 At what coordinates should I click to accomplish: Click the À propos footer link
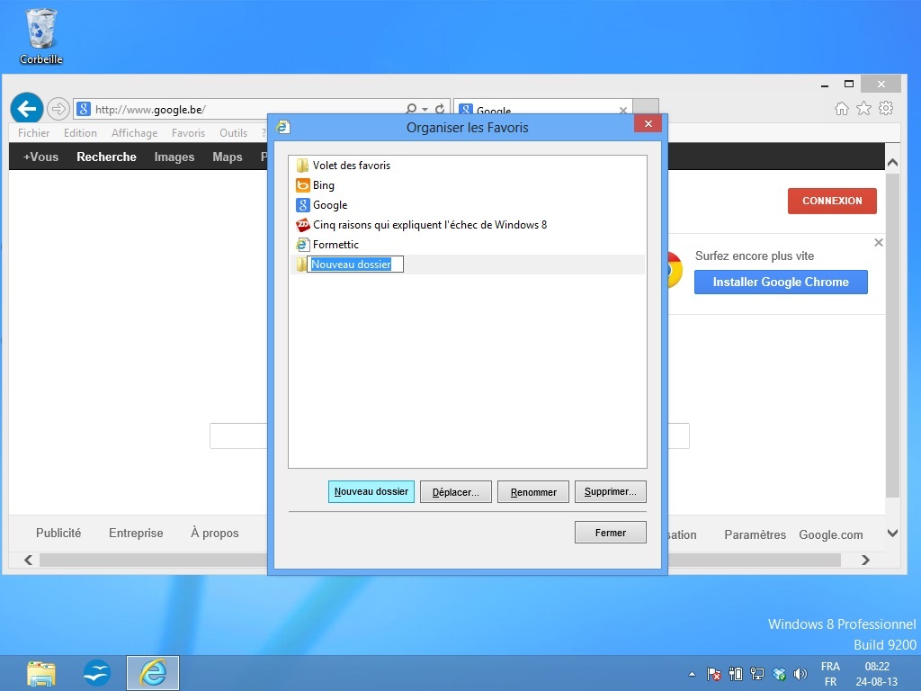(x=214, y=533)
